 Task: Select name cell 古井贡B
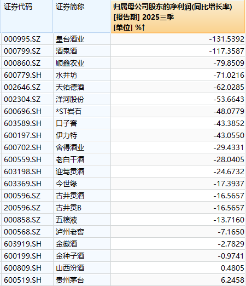pyautogui.click(x=82, y=208)
